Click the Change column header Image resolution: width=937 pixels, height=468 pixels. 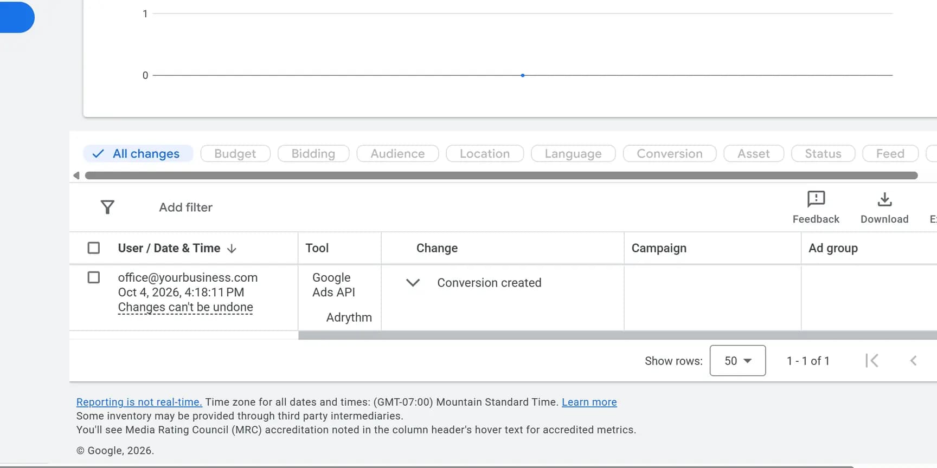pyautogui.click(x=437, y=248)
